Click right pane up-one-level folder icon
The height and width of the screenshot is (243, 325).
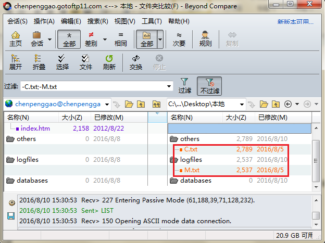276,104
